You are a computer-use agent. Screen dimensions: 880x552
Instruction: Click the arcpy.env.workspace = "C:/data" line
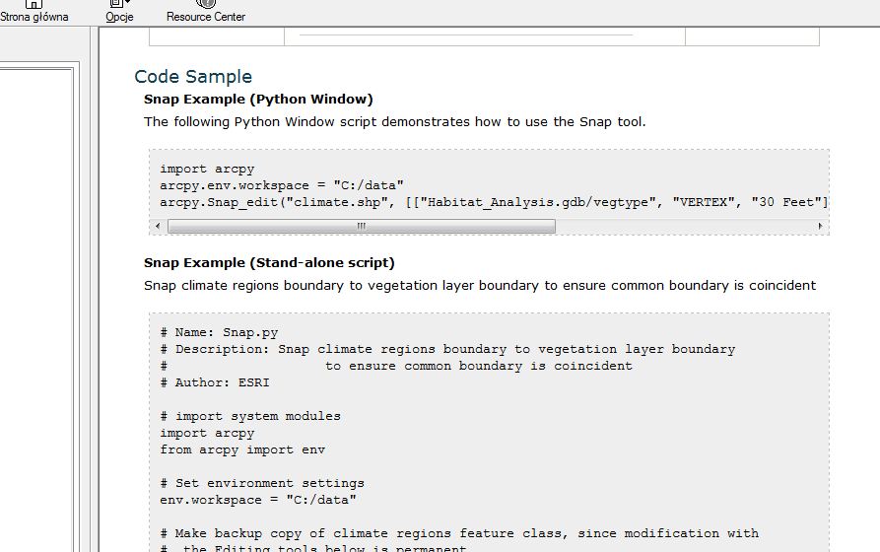pos(282,185)
